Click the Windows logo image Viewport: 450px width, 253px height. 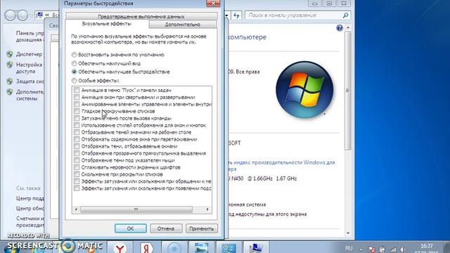304,89
